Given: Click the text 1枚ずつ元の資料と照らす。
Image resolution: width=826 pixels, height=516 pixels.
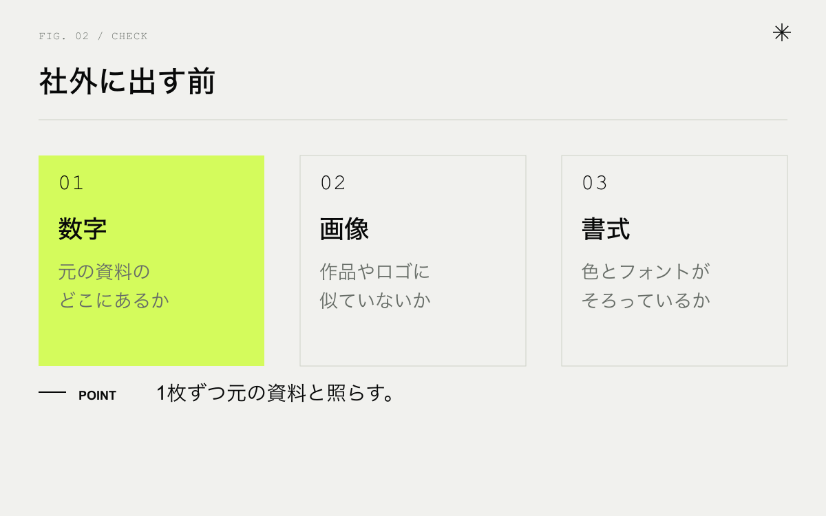Looking at the screenshot, I should pyautogui.click(x=277, y=394).
